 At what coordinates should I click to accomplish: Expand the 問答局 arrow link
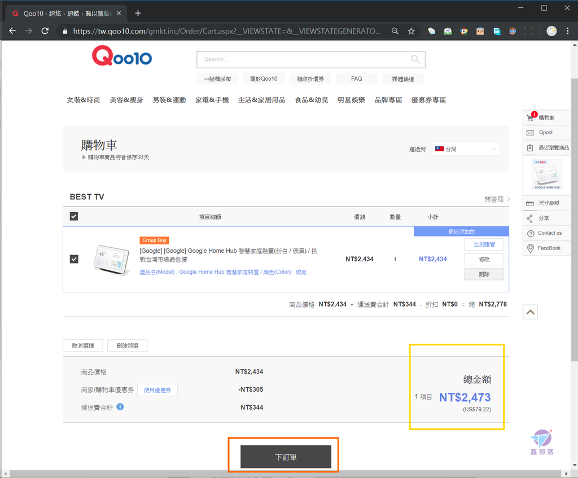(x=497, y=199)
